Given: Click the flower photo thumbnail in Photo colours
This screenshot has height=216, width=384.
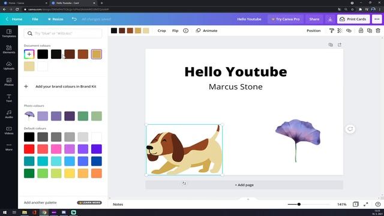Looking at the screenshot, I should (29, 116).
